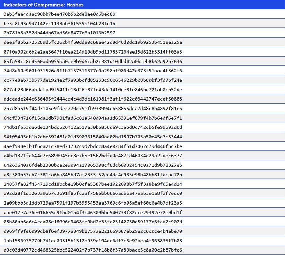Select the hash beginning 74db1f653da6

(93, 127)
